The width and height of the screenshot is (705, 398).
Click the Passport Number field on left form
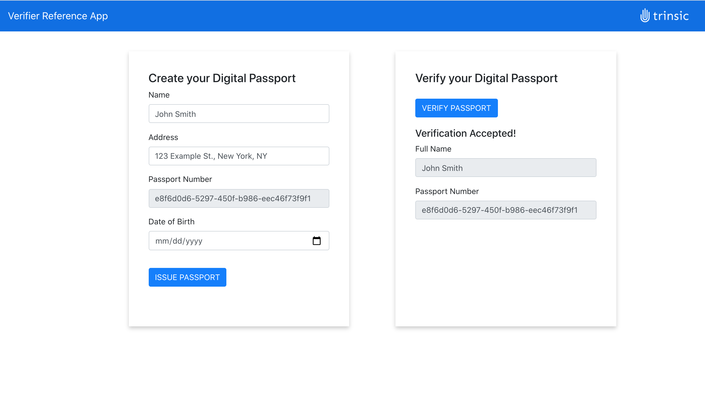click(x=239, y=198)
